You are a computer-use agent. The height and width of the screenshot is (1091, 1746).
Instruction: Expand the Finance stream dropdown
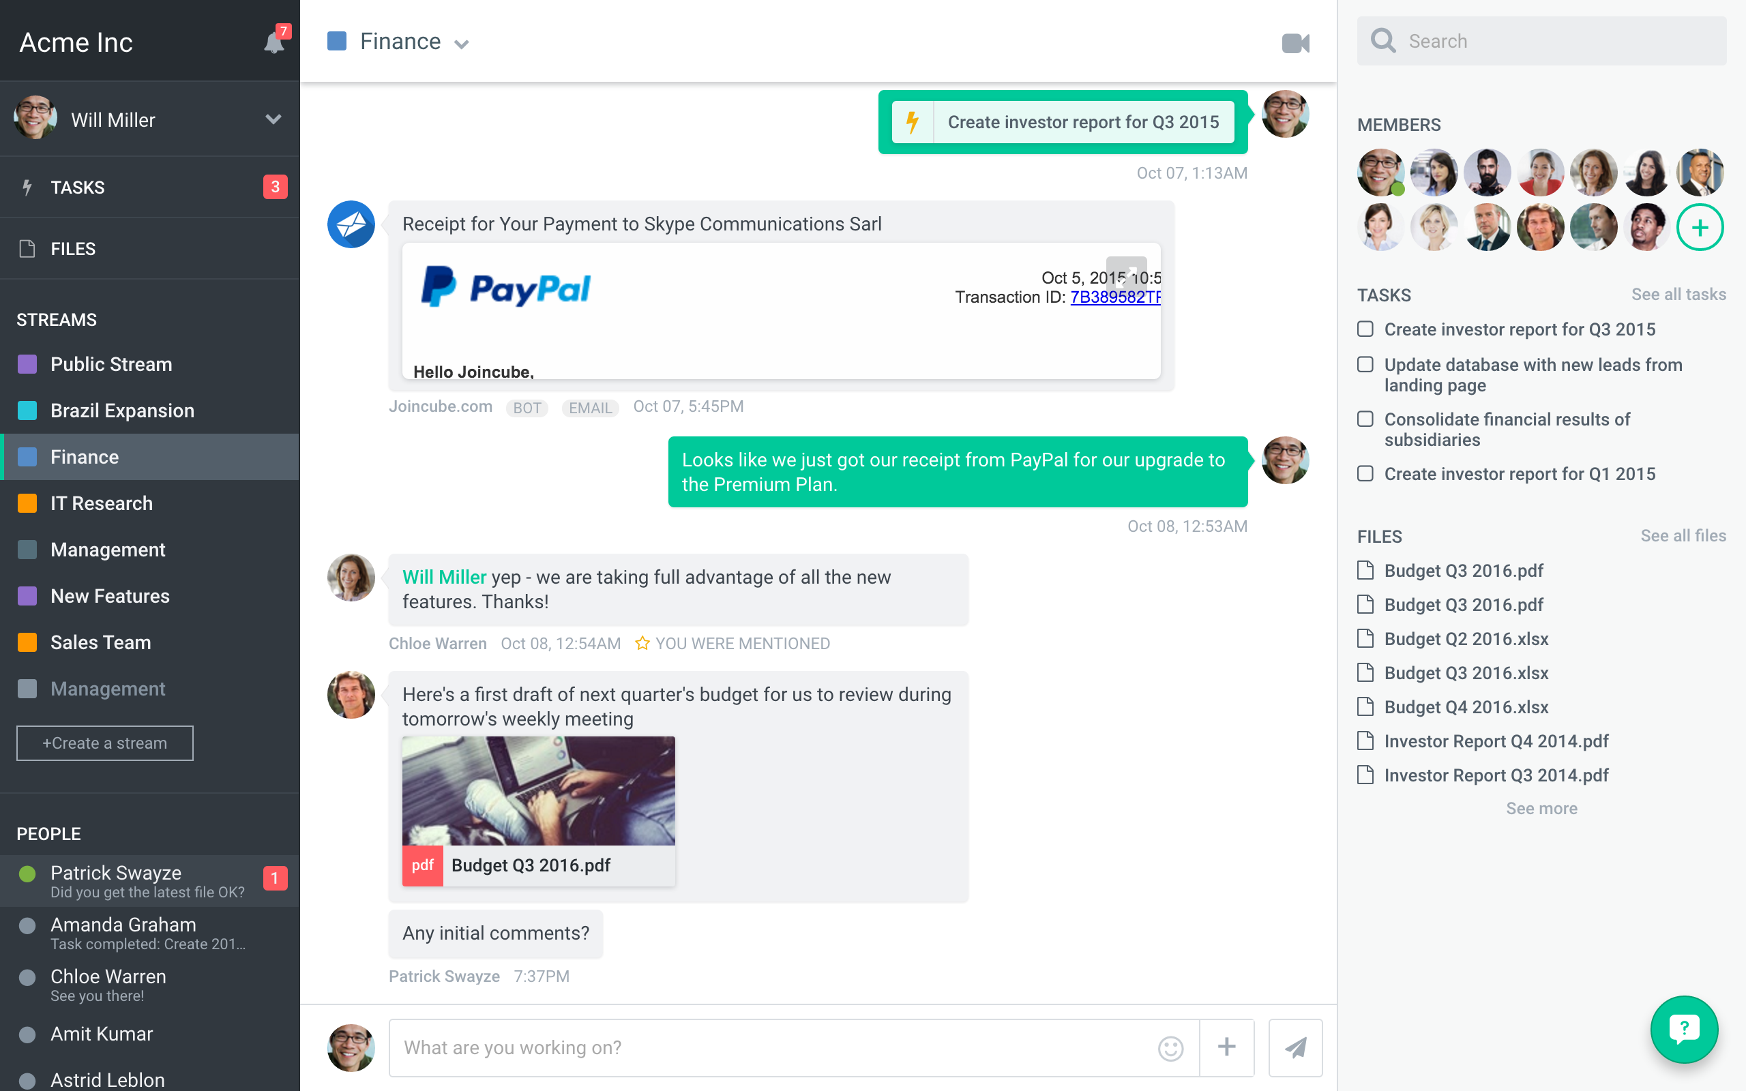tap(462, 43)
